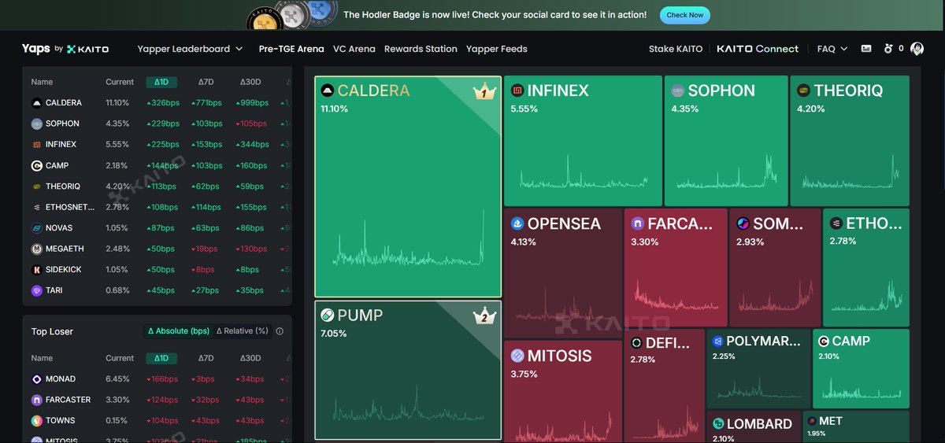Expand the FAQ dropdown menu

[832, 49]
